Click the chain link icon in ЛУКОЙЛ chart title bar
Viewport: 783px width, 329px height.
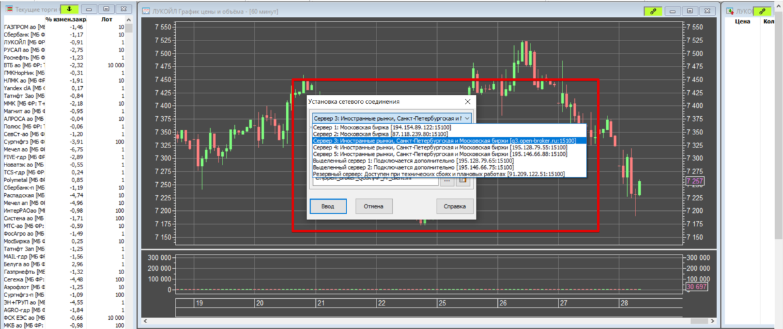point(654,10)
